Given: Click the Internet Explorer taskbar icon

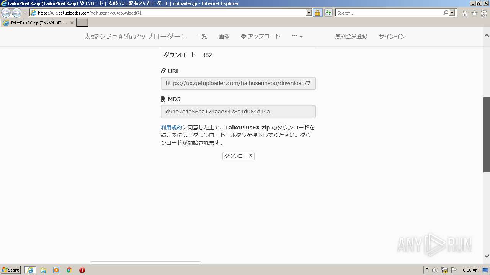Looking at the screenshot, I should [x=30, y=270].
